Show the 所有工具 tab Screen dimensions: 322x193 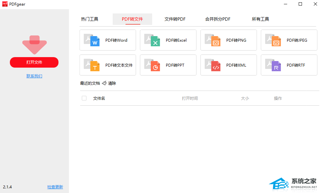[261, 19]
